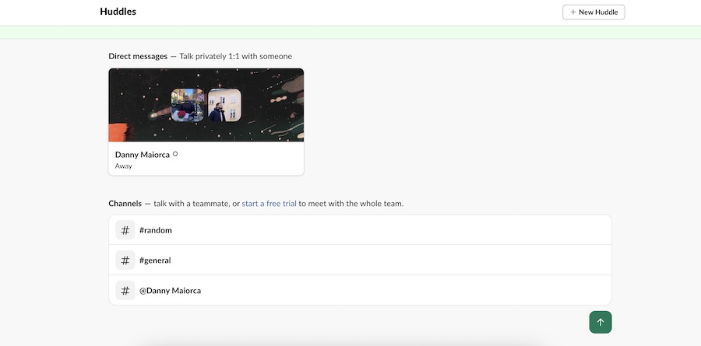
Task: Click the New Huddle button
Action: pyautogui.click(x=594, y=12)
